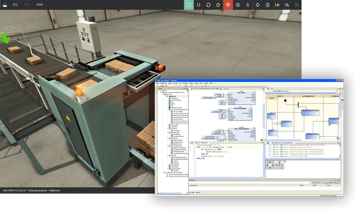Click the Beschreibung column header
This screenshot has width=359, height=213.
click(x=193, y=185)
